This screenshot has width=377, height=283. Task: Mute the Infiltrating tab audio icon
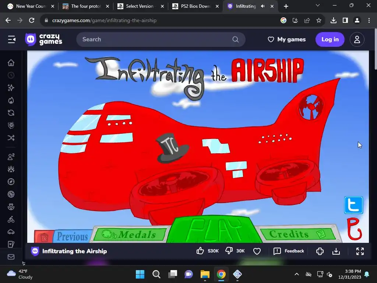[x=263, y=6]
